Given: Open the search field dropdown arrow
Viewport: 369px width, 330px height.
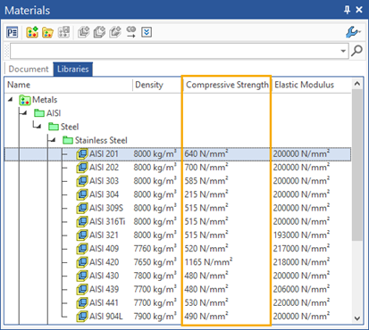Looking at the screenshot, I should coord(343,51).
